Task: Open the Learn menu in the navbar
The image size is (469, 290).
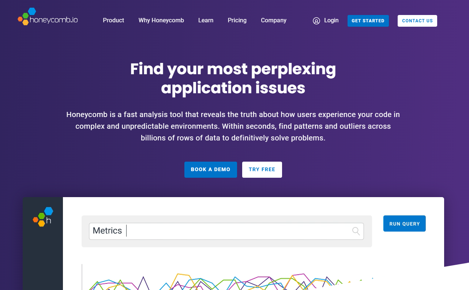Action: click(206, 20)
